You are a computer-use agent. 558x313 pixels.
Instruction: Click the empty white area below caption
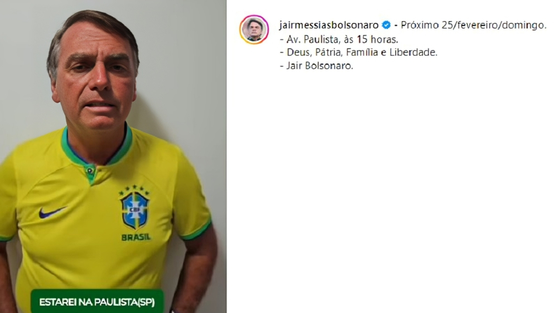[x=392, y=192]
